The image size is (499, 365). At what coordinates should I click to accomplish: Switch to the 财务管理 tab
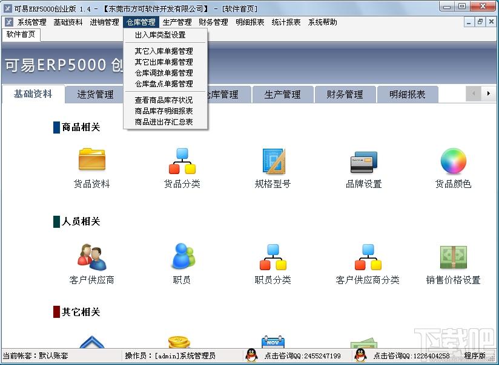tap(345, 94)
